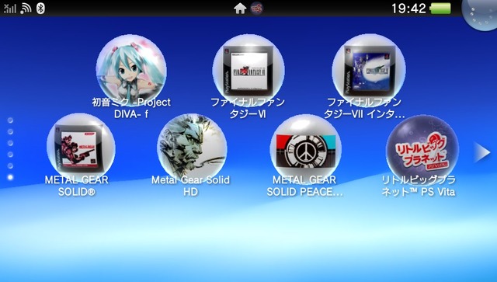Tap the Wi-Fi status icon
497x282 pixels.
click(26, 9)
